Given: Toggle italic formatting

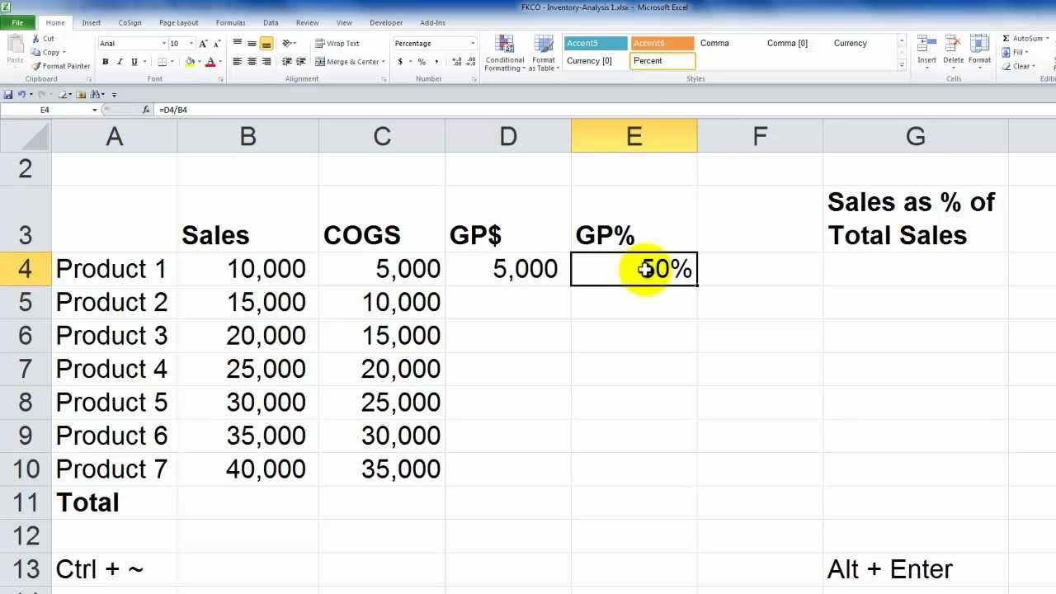Looking at the screenshot, I should click(x=119, y=61).
